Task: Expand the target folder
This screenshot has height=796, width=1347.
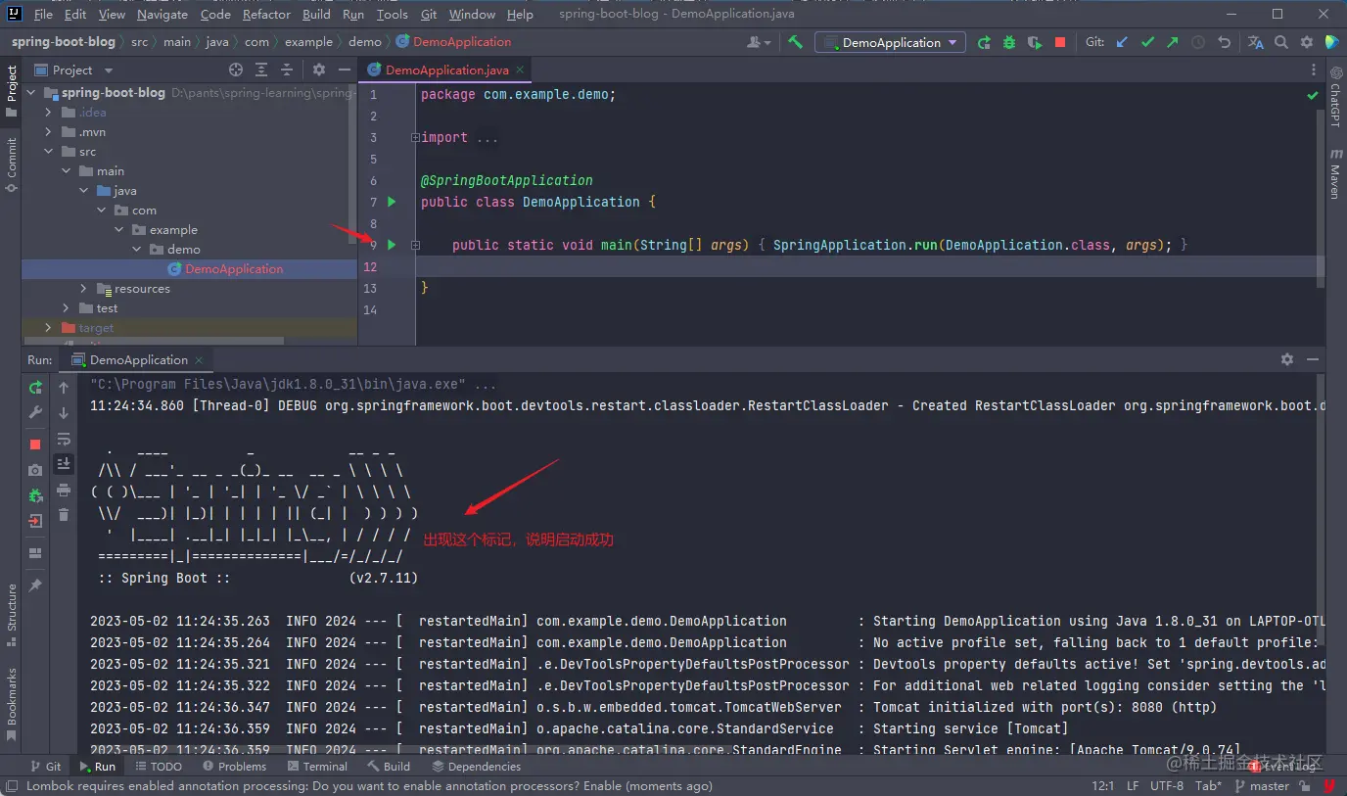Action: pyautogui.click(x=47, y=328)
